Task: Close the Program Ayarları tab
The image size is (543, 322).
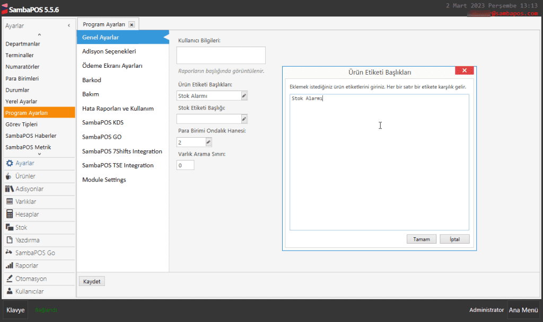Action: tap(132, 24)
